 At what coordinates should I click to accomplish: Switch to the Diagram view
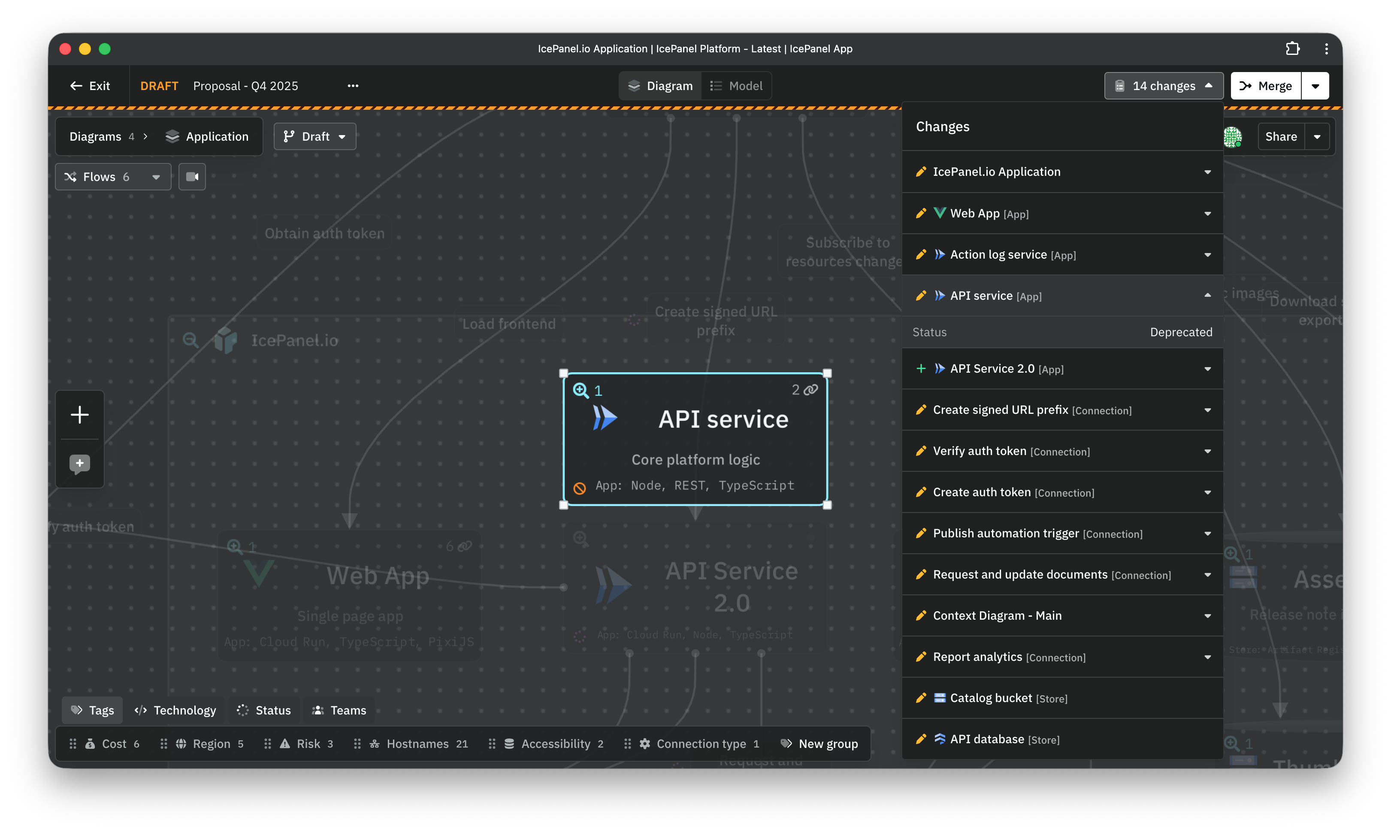click(x=660, y=86)
